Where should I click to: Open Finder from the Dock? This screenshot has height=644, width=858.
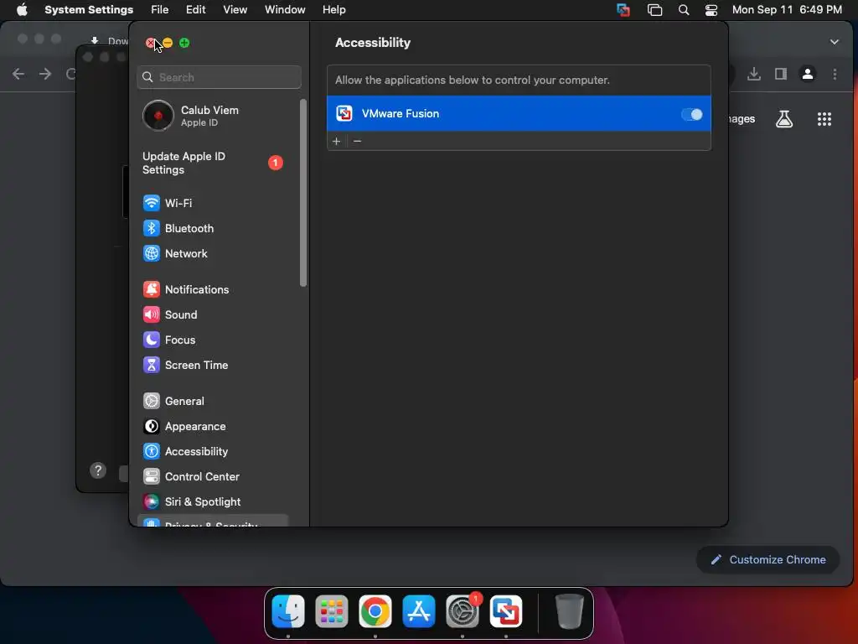[x=288, y=611]
